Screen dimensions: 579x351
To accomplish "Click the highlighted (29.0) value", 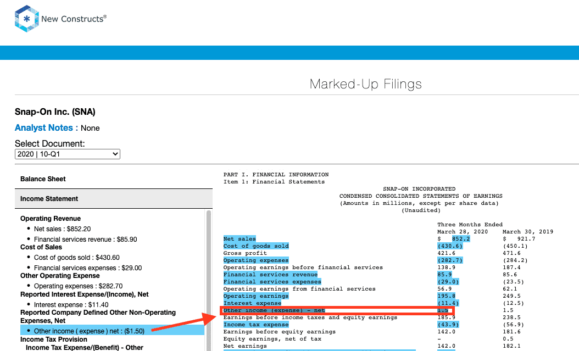I will click(x=448, y=282).
